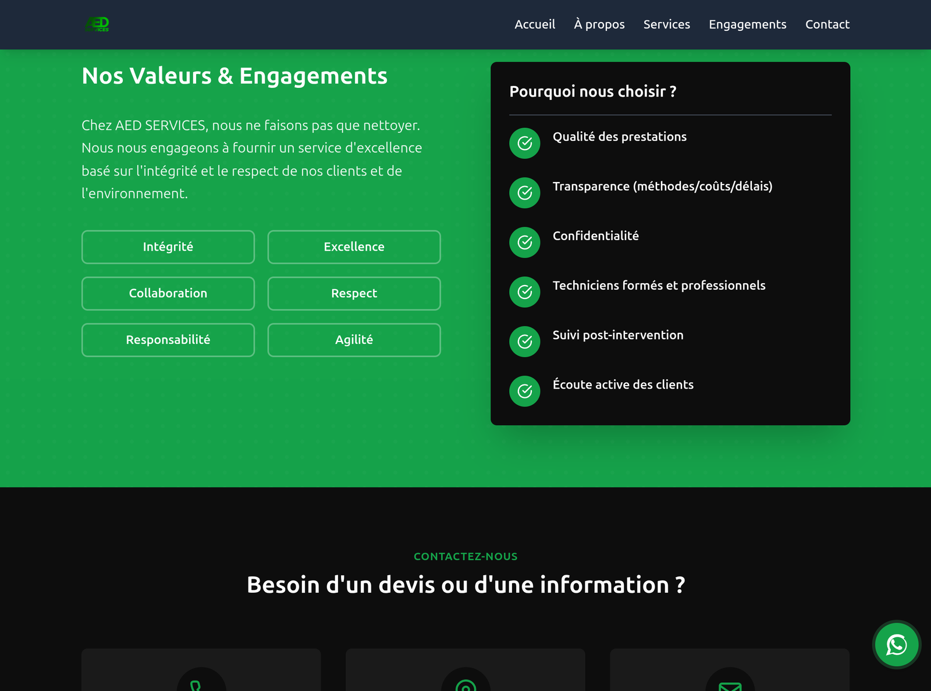Click the Chez AED SERVICES paragraph

tap(252, 159)
